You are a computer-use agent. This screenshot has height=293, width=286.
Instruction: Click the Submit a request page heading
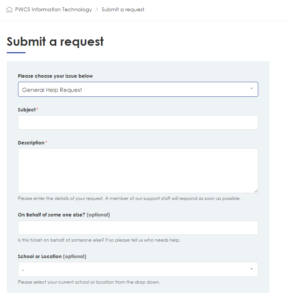click(x=55, y=42)
